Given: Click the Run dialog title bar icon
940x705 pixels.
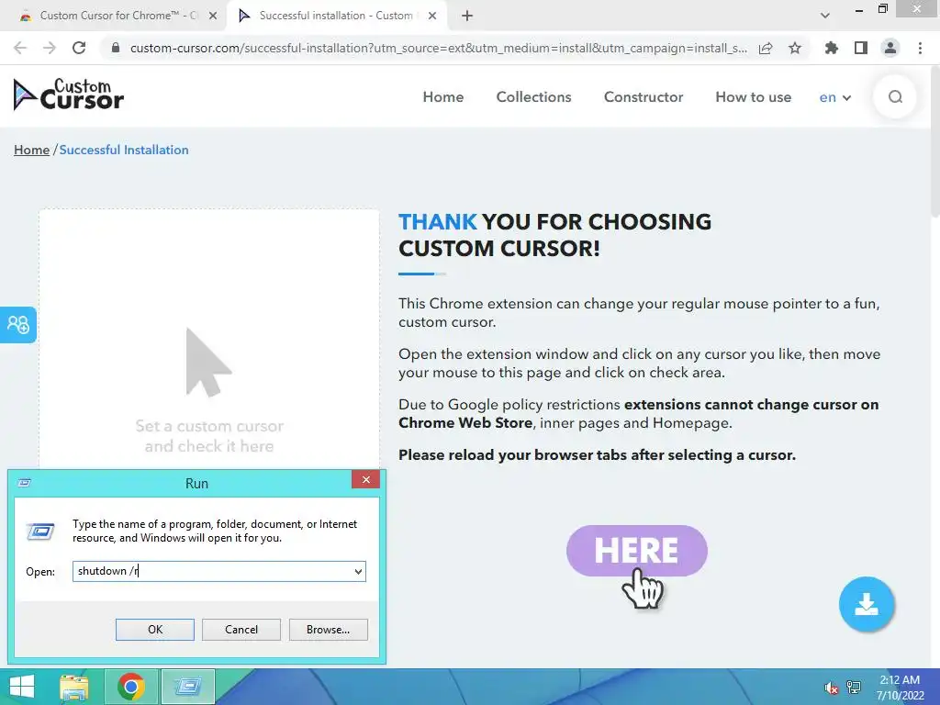Looking at the screenshot, I should click(x=25, y=483).
